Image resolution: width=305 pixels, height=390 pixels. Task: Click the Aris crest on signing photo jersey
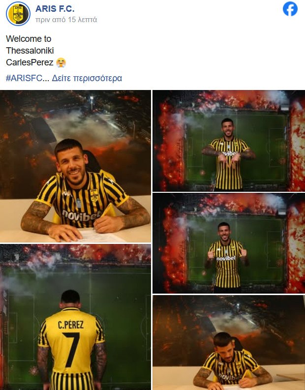click(94, 196)
